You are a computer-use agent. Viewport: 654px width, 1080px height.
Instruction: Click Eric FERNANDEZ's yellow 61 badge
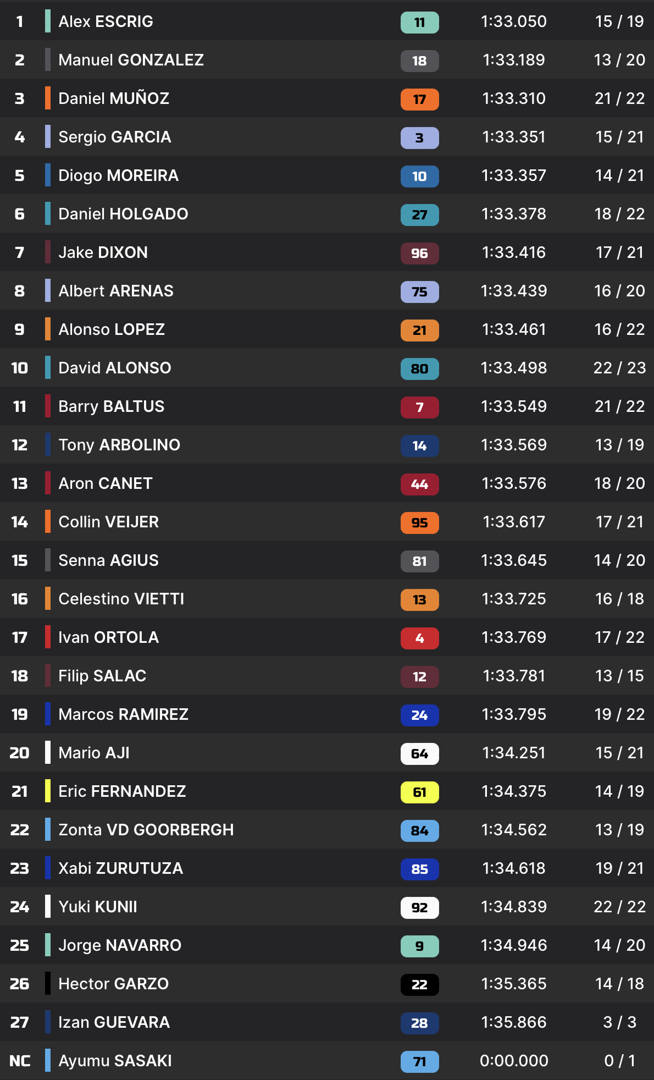419,792
